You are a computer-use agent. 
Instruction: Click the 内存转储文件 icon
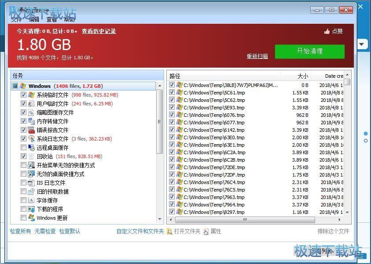pos(31,121)
